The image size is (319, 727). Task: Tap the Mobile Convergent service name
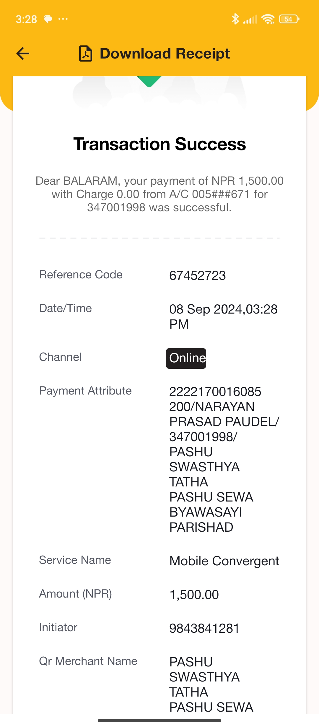click(x=224, y=561)
